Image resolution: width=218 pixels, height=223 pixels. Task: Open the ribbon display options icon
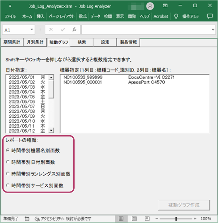tap(165, 6)
